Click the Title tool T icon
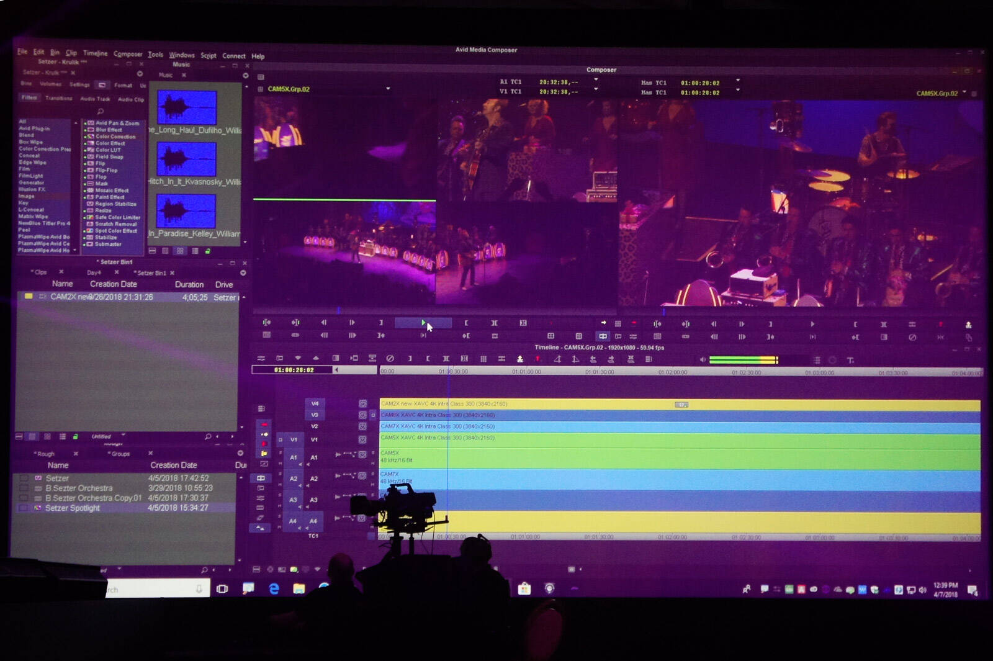 pyautogui.click(x=850, y=360)
